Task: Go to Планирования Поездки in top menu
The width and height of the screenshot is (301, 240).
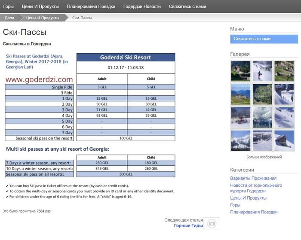Action: (91, 6)
